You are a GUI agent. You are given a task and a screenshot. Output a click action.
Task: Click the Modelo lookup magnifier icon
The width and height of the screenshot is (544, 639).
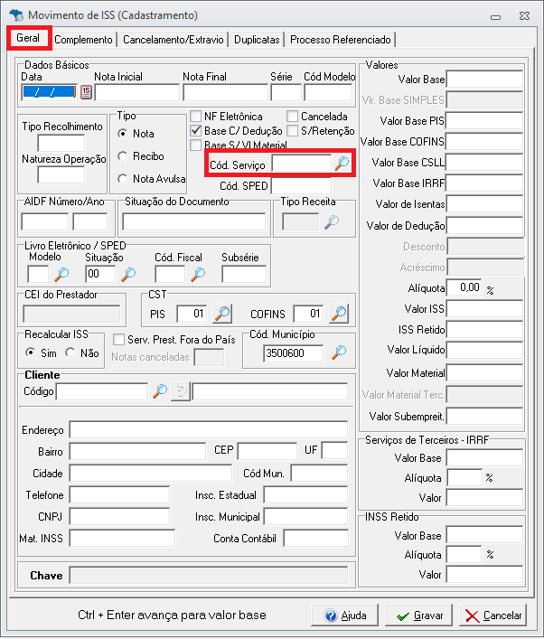click(61, 274)
